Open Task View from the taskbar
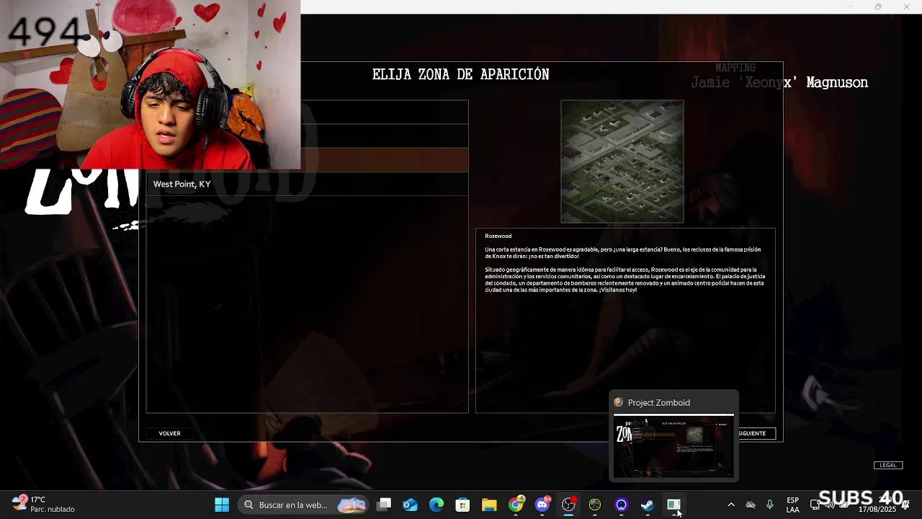Image resolution: width=922 pixels, height=519 pixels. (384, 505)
